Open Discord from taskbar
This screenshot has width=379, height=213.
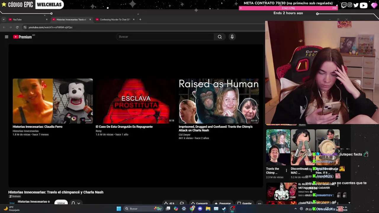[200, 209]
